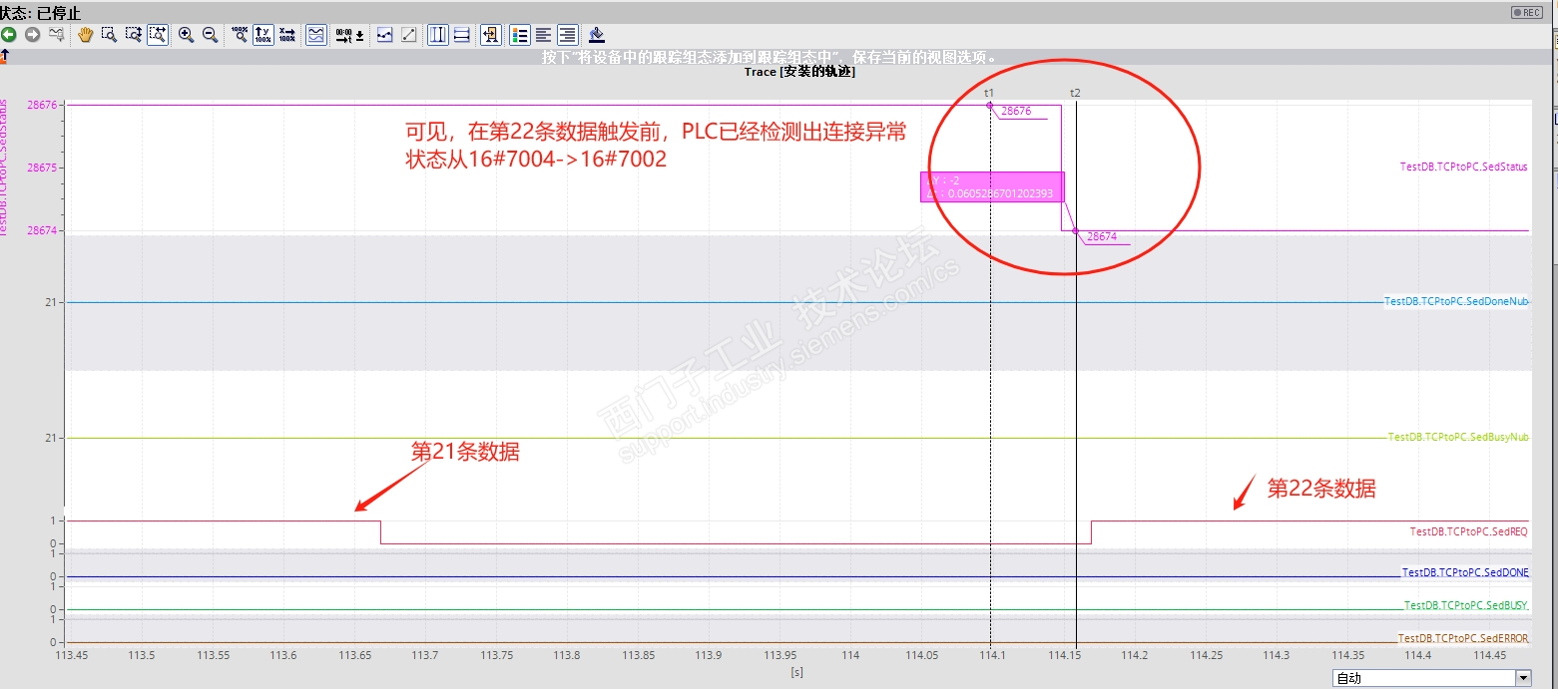
Task: Click the 114.45 time axis label
Action: [1488, 655]
